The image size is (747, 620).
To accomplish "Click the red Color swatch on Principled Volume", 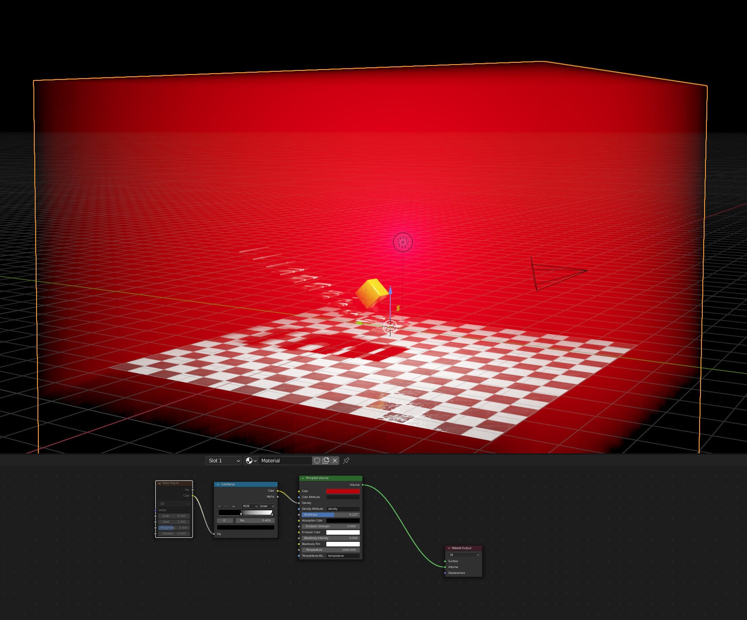I will tap(343, 491).
